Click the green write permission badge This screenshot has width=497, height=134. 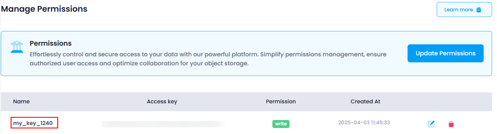click(x=281, y=124)
